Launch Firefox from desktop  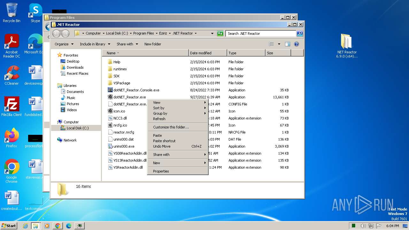click(12, 138)
